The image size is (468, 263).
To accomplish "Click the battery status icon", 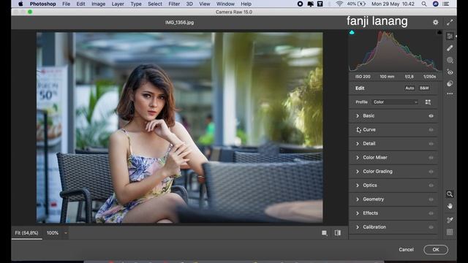I will [x=361, y=4].
